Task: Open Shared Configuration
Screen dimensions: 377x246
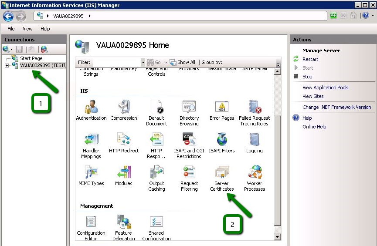Action: 156,228
